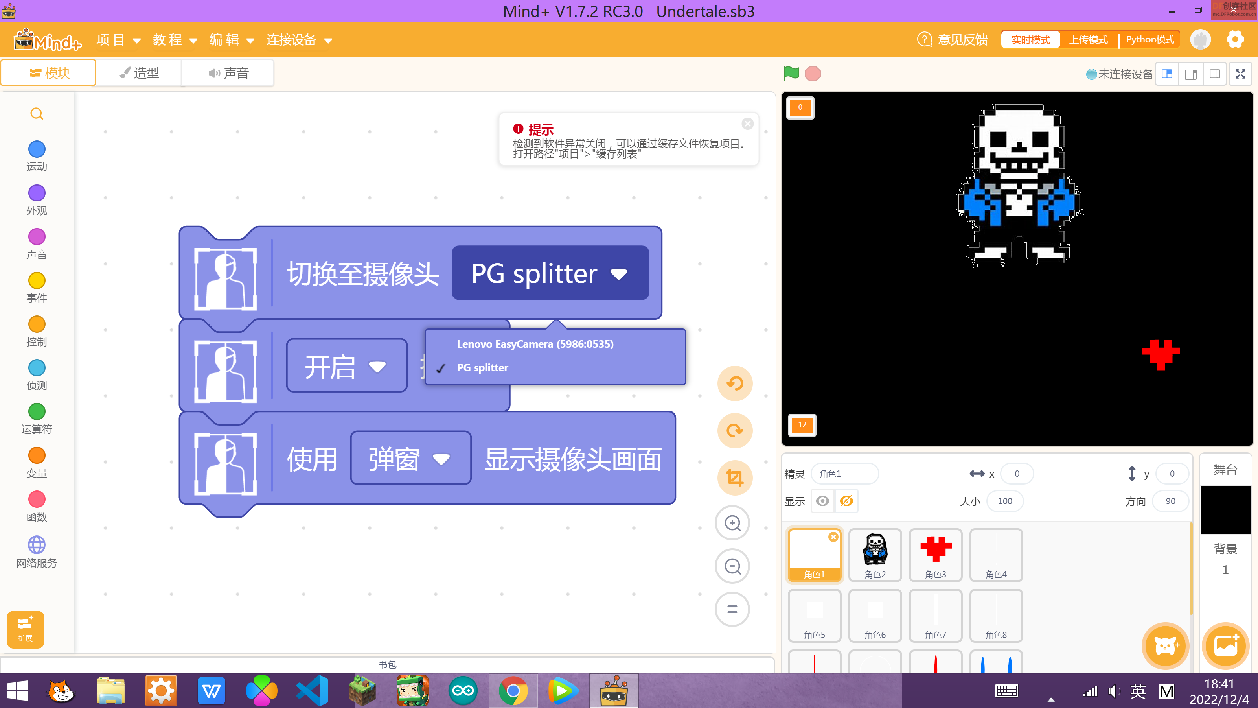Open the 连接设备 connect device menu
This screenshot has height=708, width=1258.
[299, 40]
